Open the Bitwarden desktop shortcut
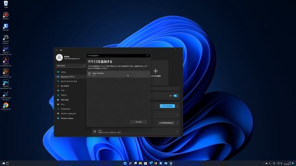 point(6,27)
